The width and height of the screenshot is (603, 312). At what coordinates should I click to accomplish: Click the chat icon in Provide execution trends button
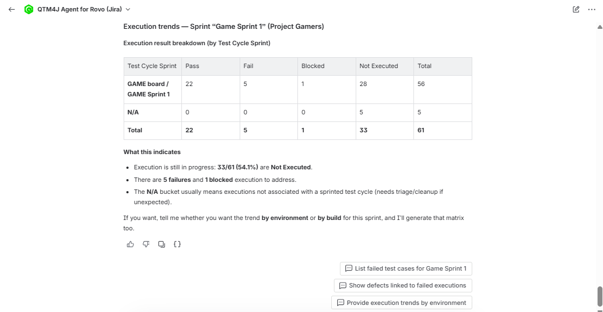point(340,302)
